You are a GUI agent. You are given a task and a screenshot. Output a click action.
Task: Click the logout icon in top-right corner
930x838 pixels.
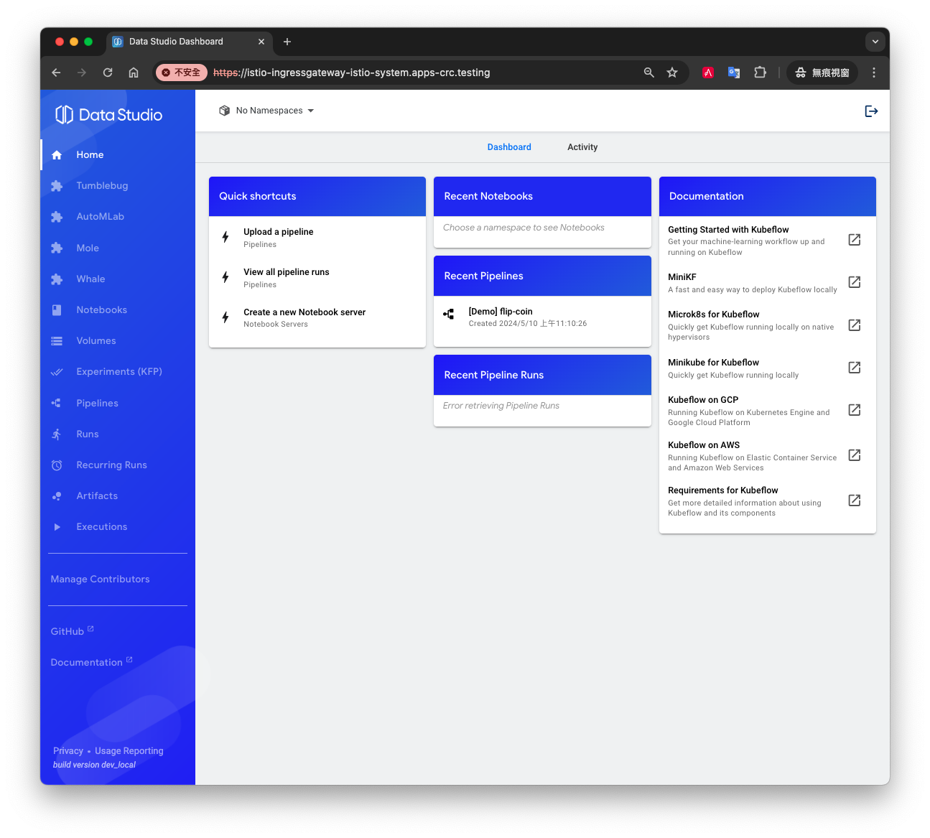click(x=871, y=111)
